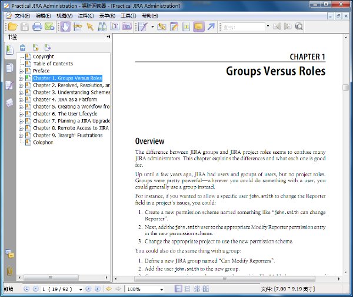Open search with the binoculars icon
This screenshot has height=297, width=353.
coord(102,27)
